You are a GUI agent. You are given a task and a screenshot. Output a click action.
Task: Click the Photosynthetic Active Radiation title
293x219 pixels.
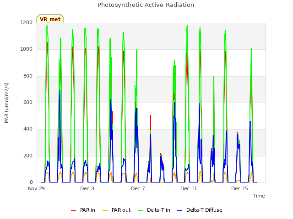146,5
